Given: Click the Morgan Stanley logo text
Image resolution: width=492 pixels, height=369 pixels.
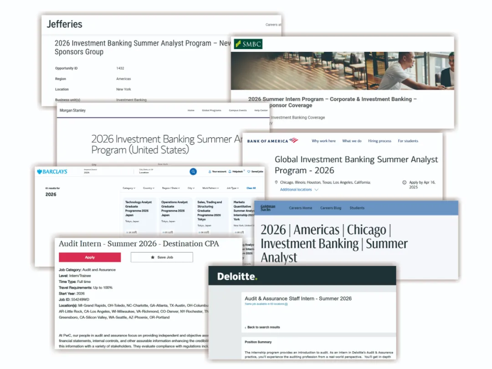Looking at the screenshot, I should pyautogui.click(x=72, y=110).
